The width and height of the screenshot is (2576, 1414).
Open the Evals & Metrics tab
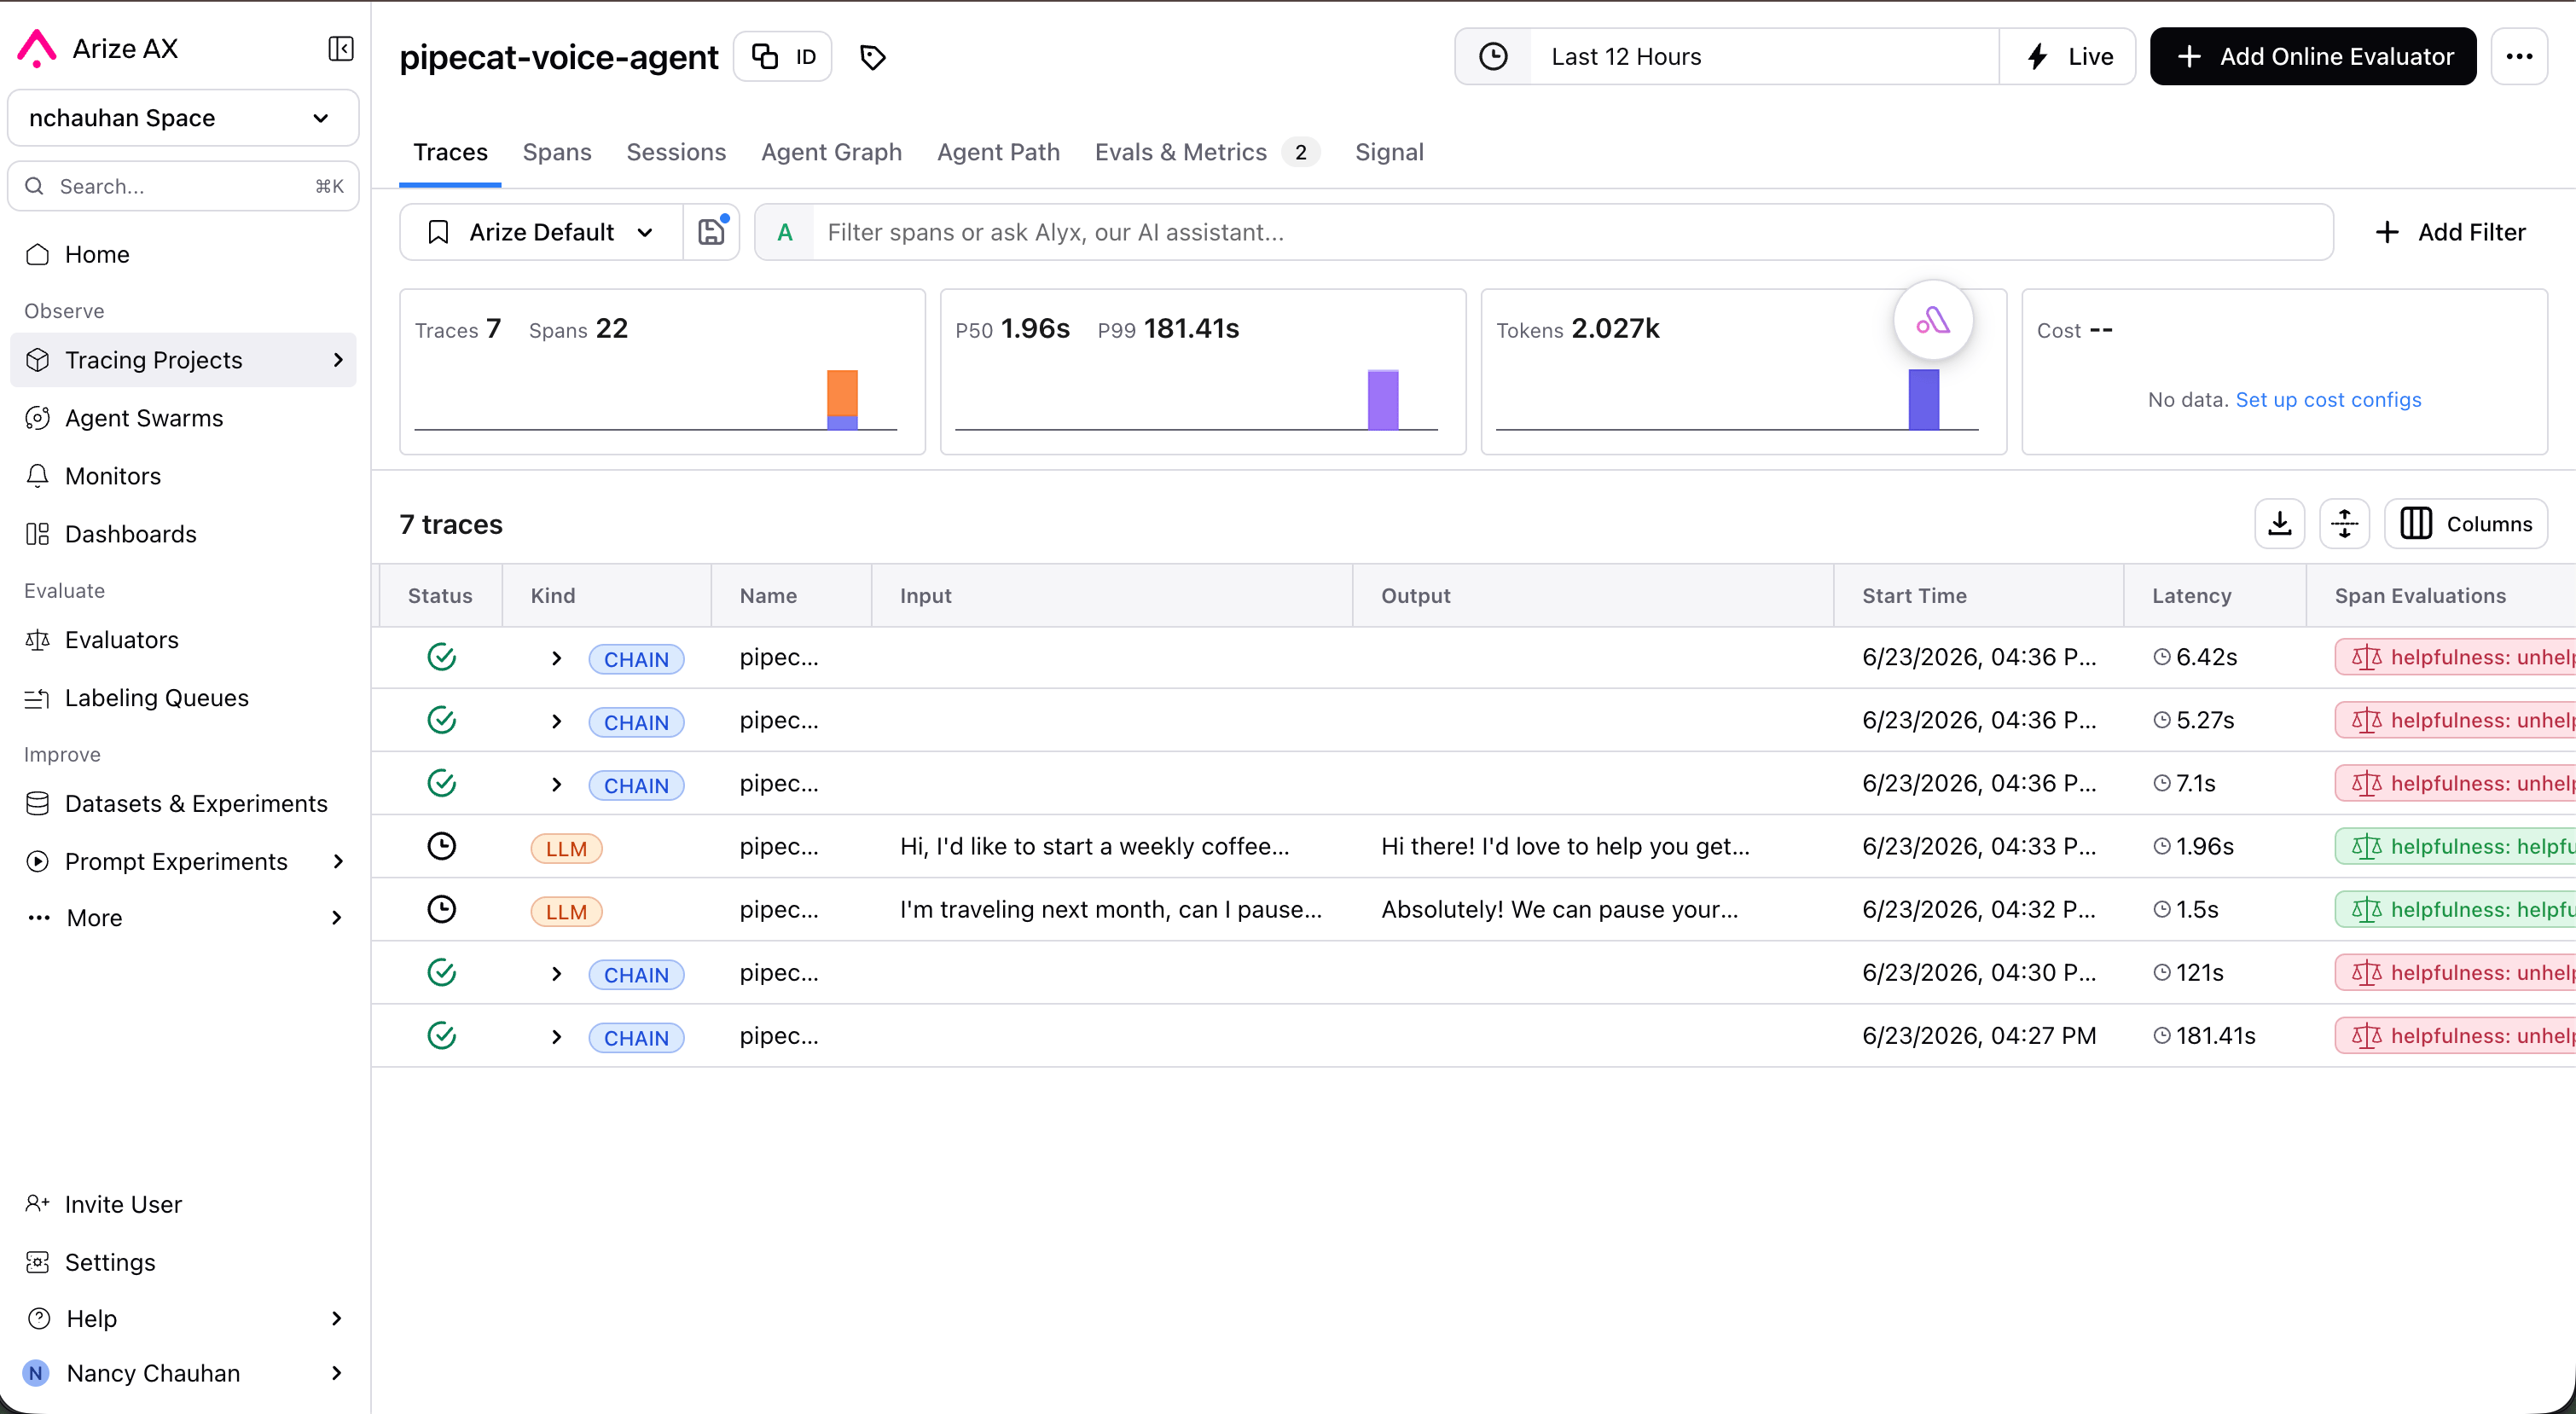pos(1207,152)
